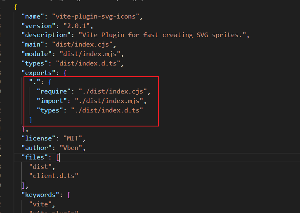This screenshot has height=213, width=300.
Task: Click the "import" key
Action: pos(52,101)
